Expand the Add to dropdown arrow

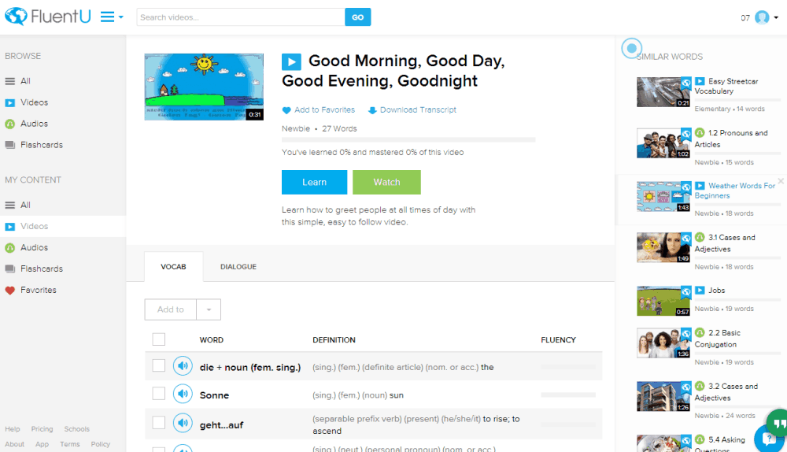click(x=209, y=309)
